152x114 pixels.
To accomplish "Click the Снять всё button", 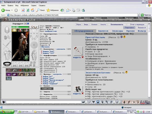I will [x=47, y=89].
